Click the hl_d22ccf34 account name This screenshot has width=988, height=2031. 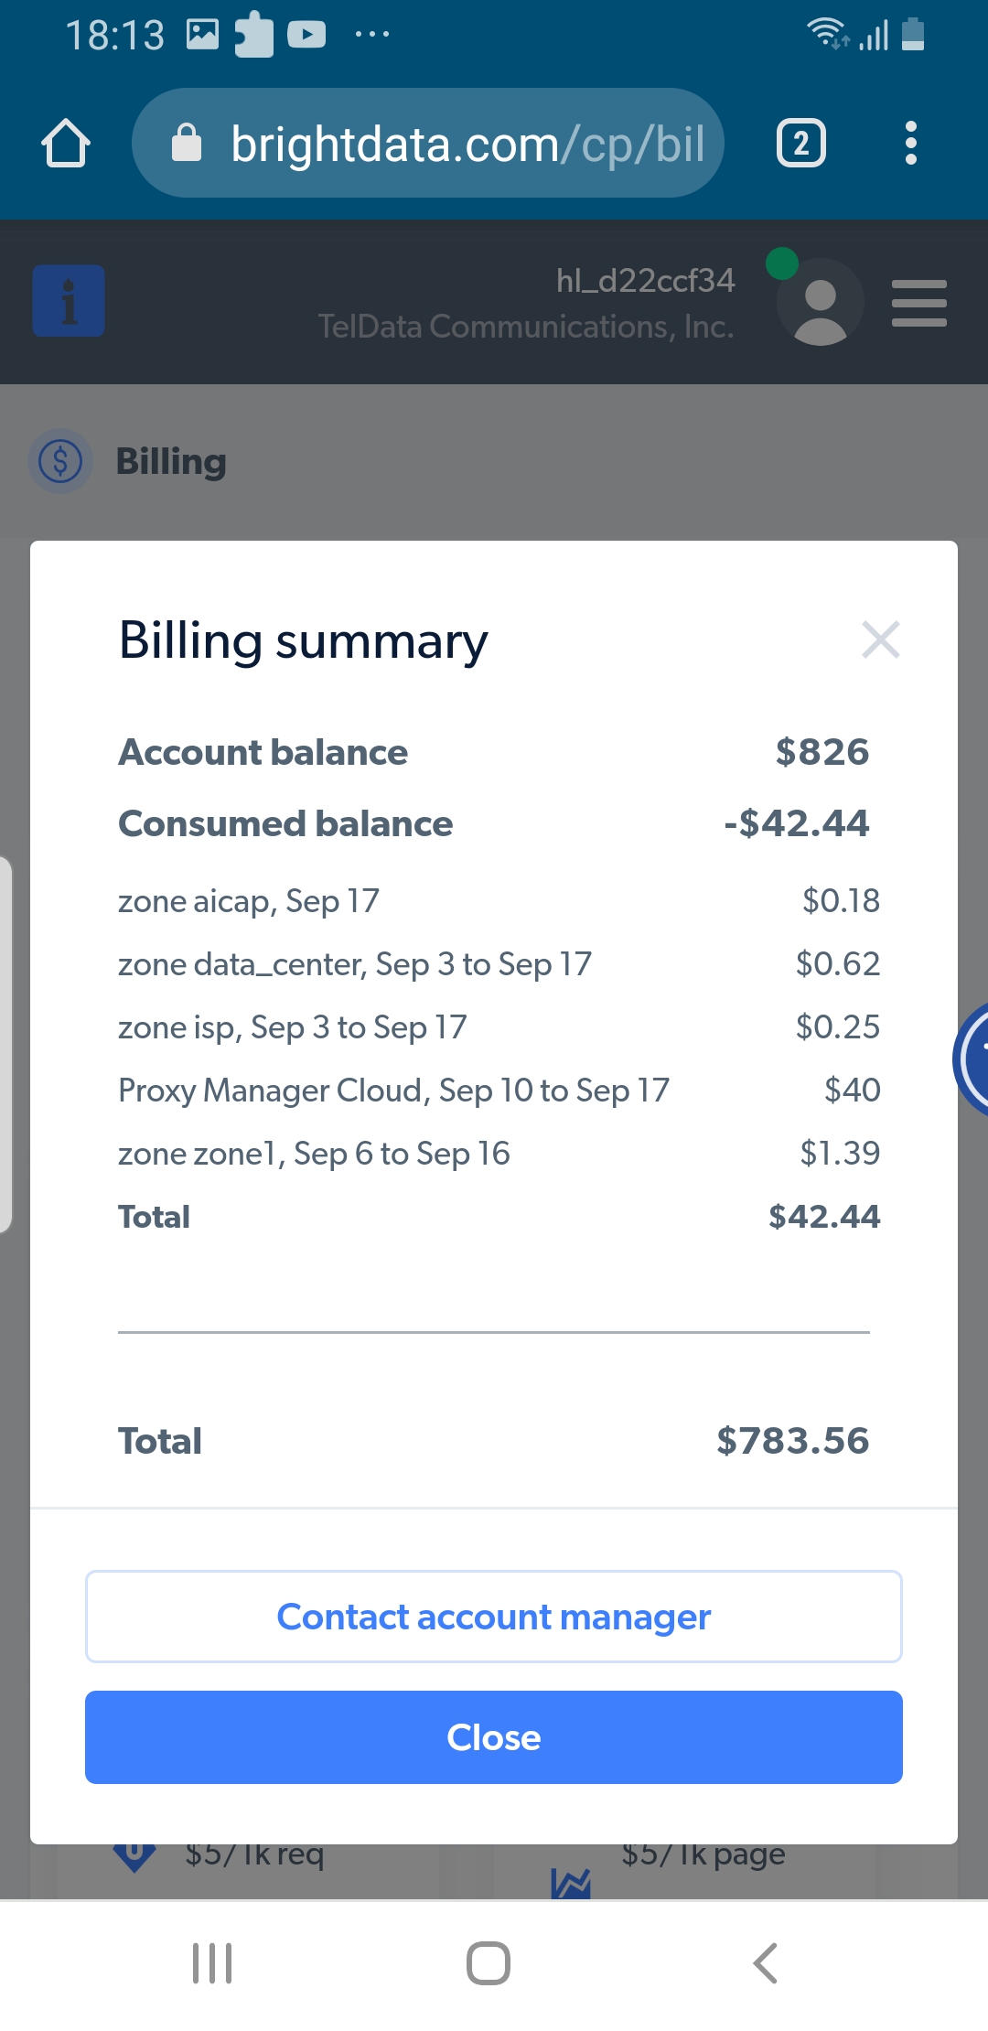[x=645, y=281]
